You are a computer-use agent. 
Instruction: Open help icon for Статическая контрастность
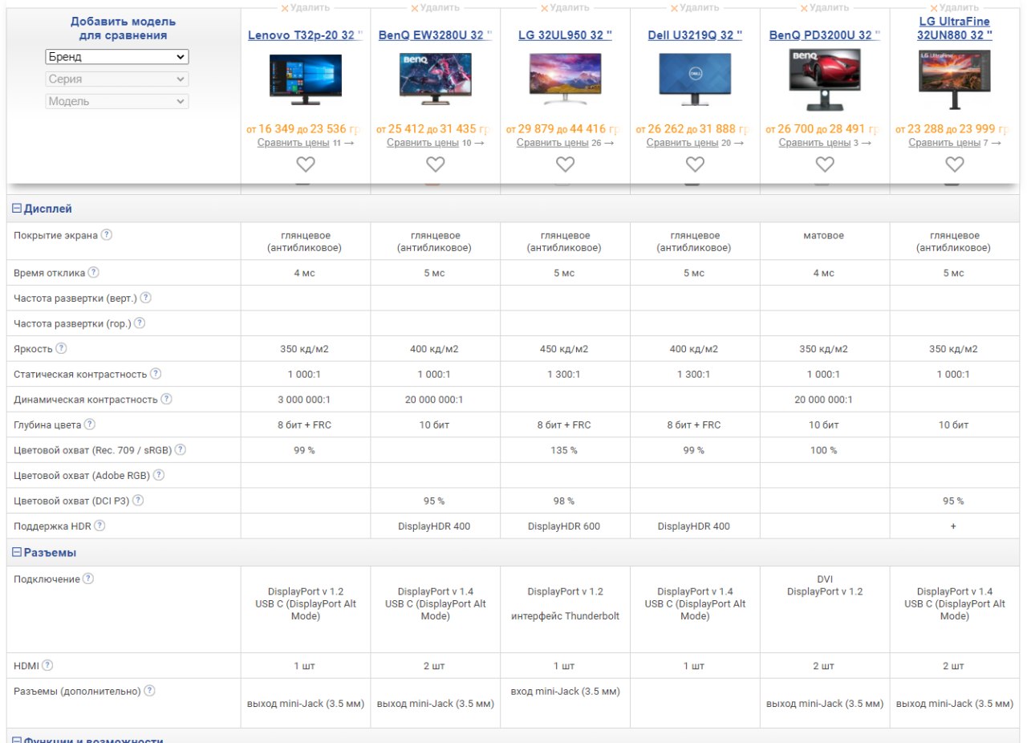tap(156, 374)
